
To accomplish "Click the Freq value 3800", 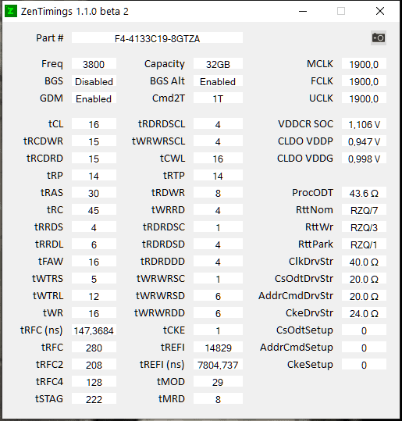I will click(94, 63).
